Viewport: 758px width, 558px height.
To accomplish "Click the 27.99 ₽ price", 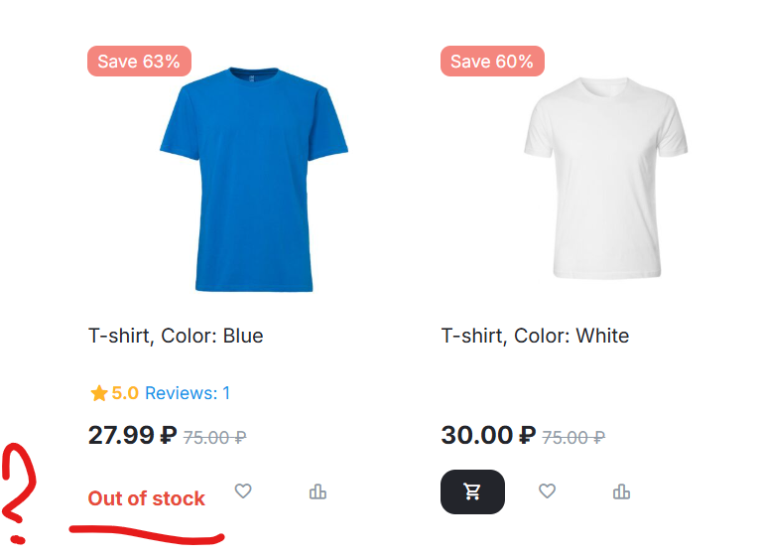I will [x=132, y=435].
